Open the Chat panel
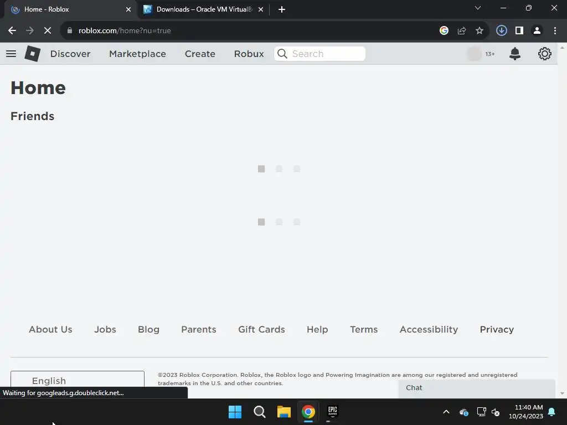This screenshot has width=567, height=425. 477,388
